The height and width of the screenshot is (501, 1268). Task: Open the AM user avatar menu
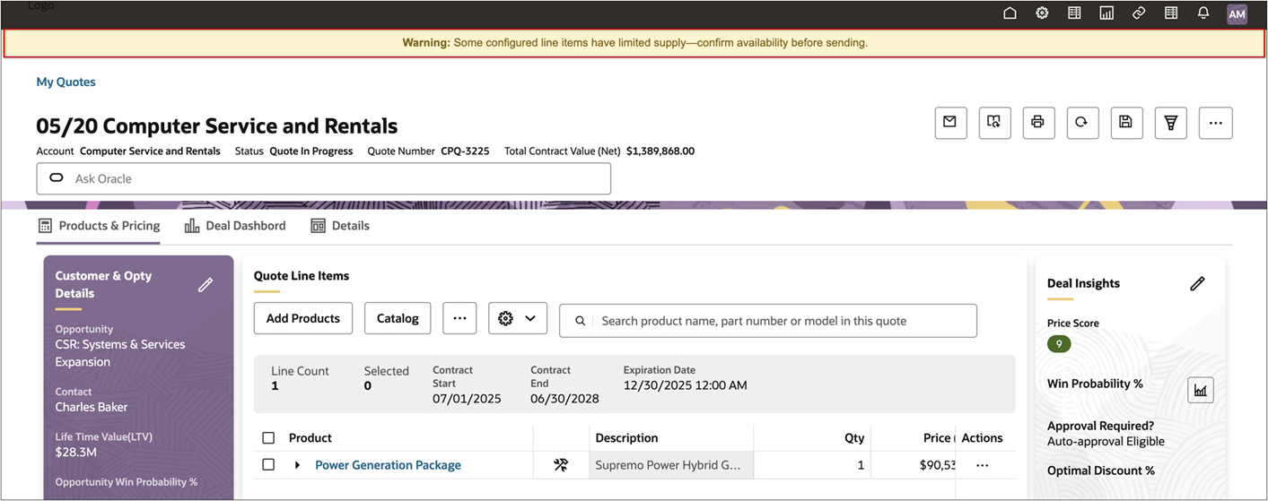(x=1237, y=13)
